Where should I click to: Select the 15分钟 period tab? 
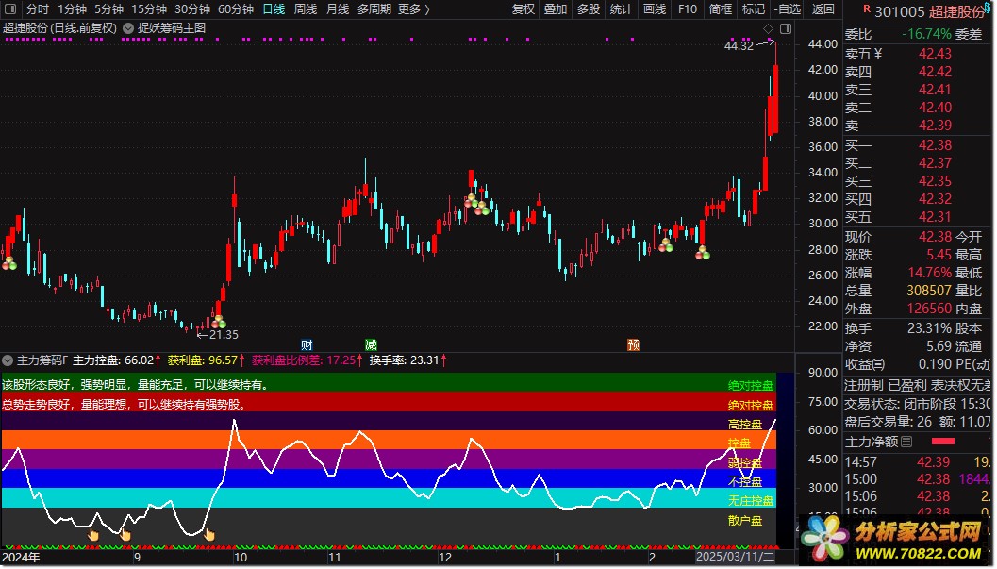149,8
